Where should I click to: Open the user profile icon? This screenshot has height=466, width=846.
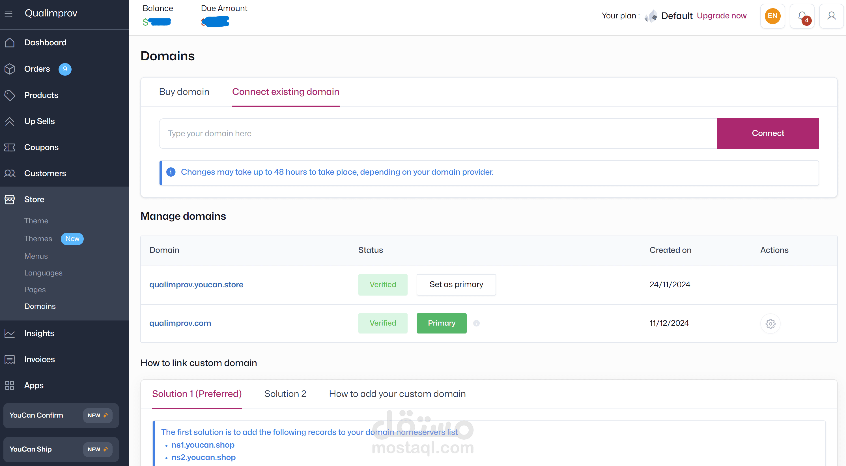click(x=831, y=16)
